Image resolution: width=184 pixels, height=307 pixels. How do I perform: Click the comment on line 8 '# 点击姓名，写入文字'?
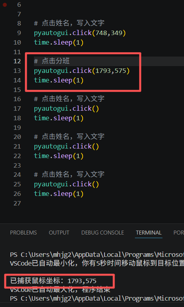(x=69, y=23)
